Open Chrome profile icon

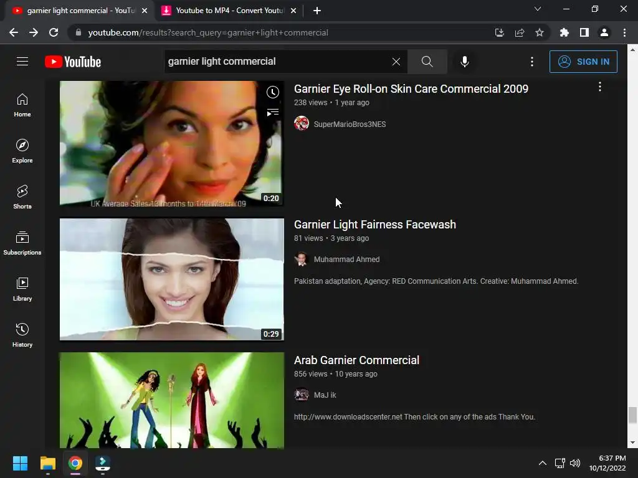click(x=604, y=32)
